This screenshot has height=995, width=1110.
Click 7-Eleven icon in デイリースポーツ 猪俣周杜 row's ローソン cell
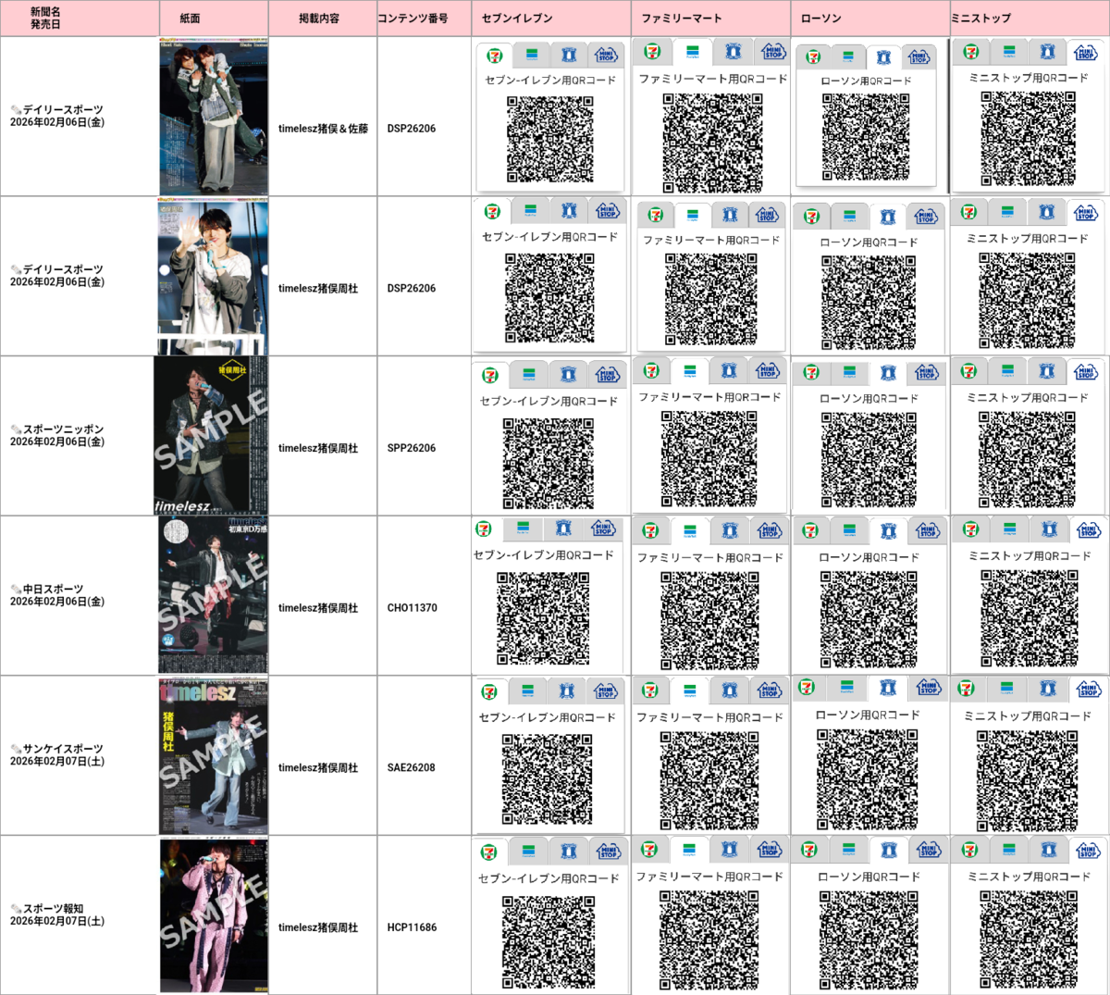pos(812,216)
